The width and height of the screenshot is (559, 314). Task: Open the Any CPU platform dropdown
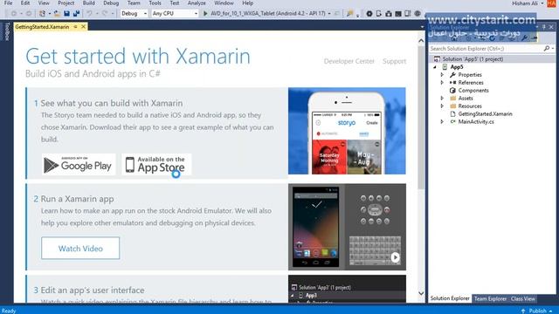[x=175, y=14]
